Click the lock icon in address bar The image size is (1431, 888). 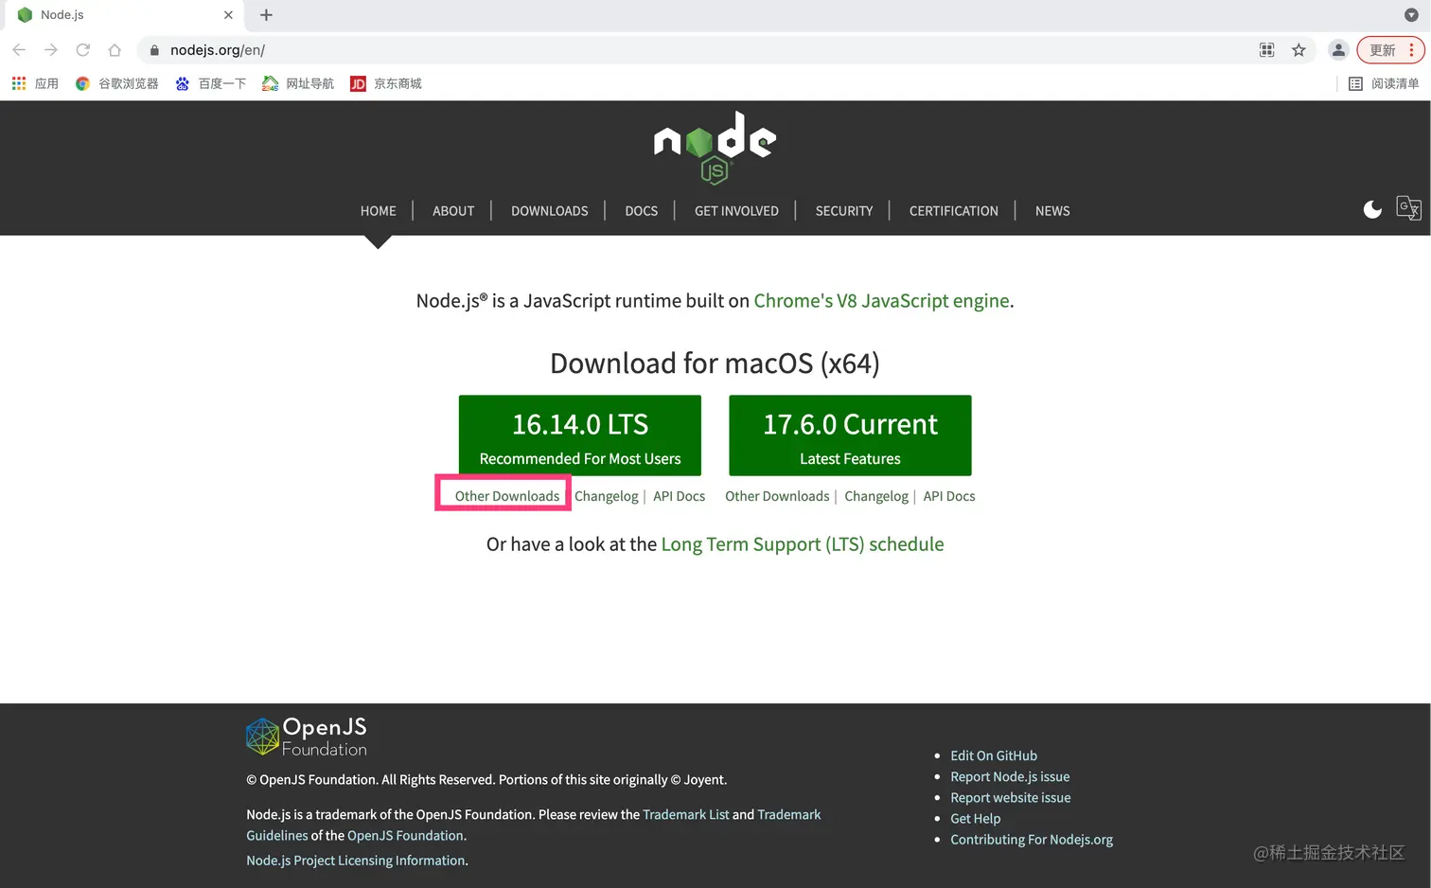[154, 50]
